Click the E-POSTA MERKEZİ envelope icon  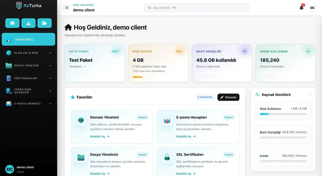(x=9, y=103)
